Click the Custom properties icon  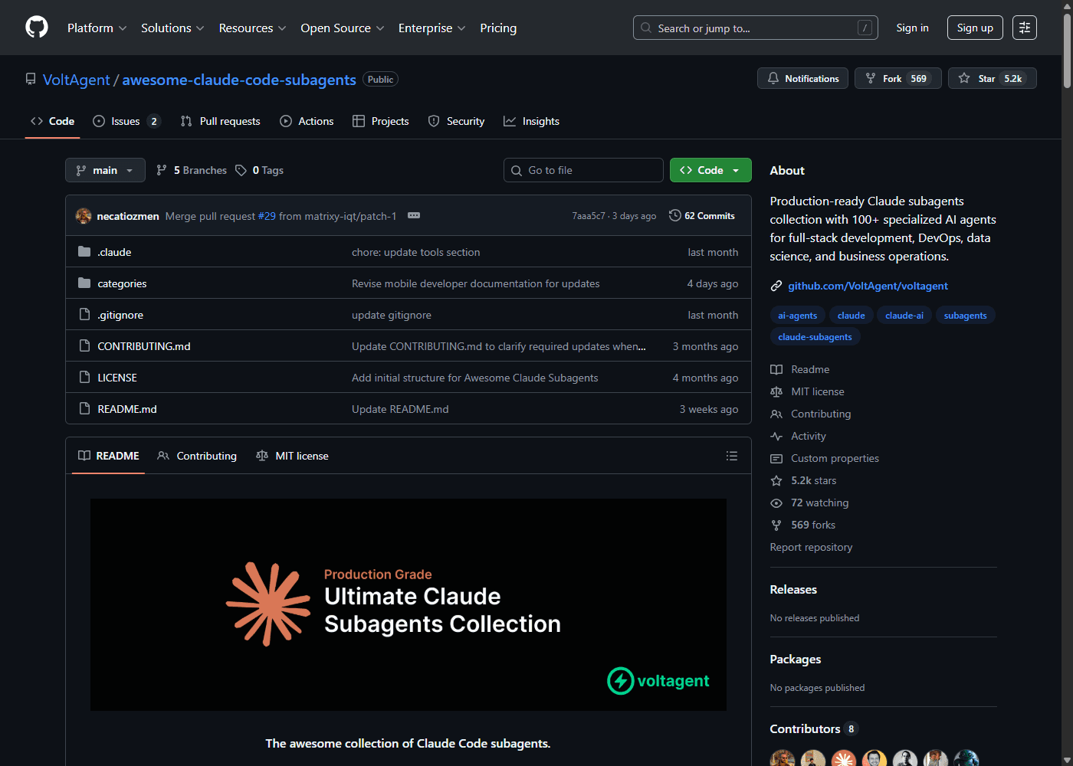coord(776,458)
